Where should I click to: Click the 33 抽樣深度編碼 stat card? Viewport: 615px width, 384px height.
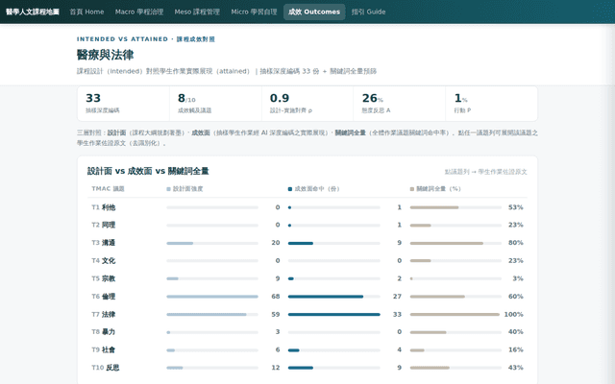pyautogui.click(x=124, y=104)
